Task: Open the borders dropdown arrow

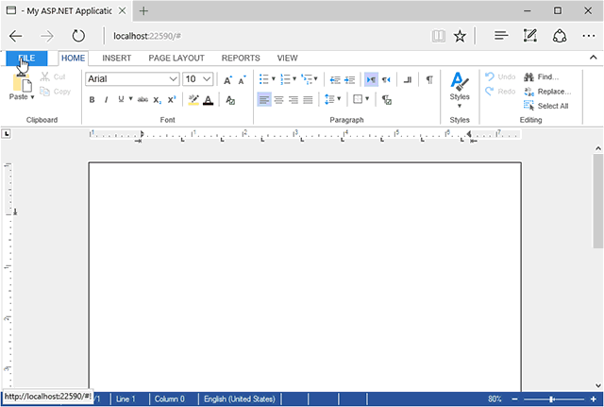Action: 367,98
